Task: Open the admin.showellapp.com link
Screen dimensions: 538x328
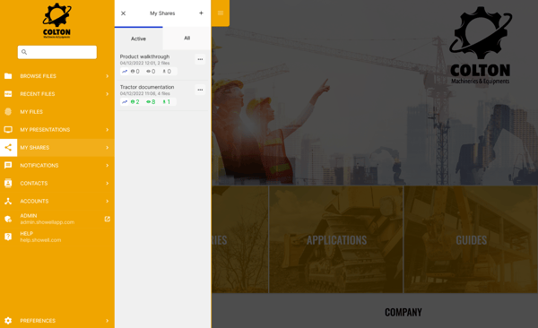Action: 47,222
